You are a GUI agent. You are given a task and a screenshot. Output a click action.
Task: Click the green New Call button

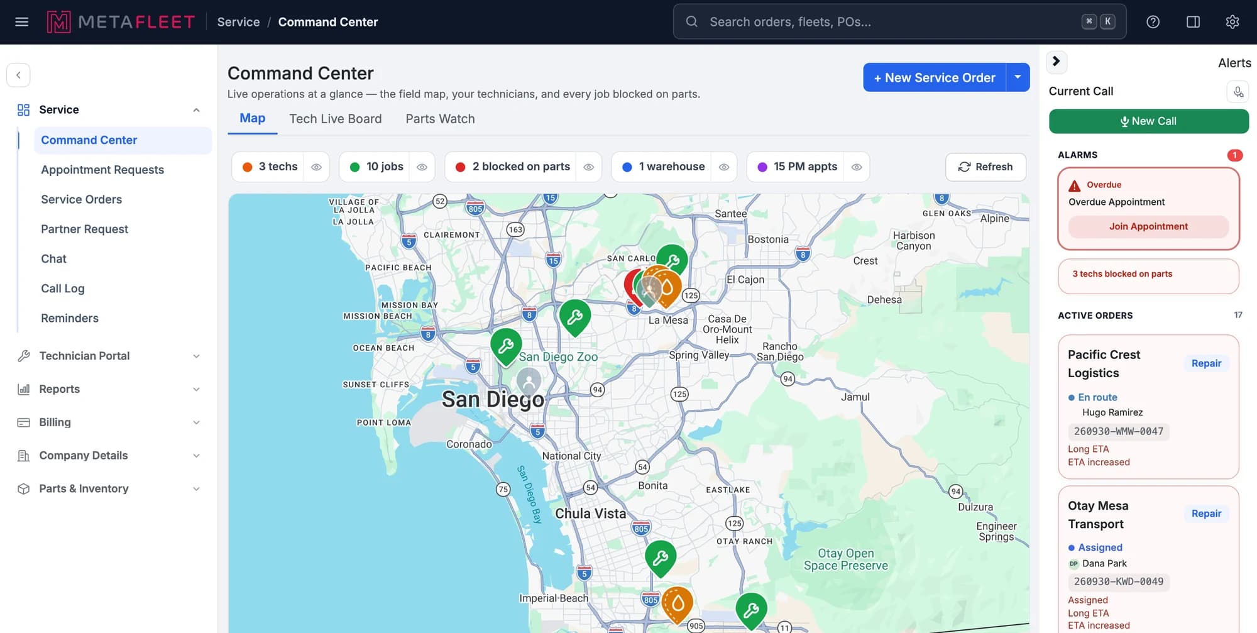pos(1148,121)
